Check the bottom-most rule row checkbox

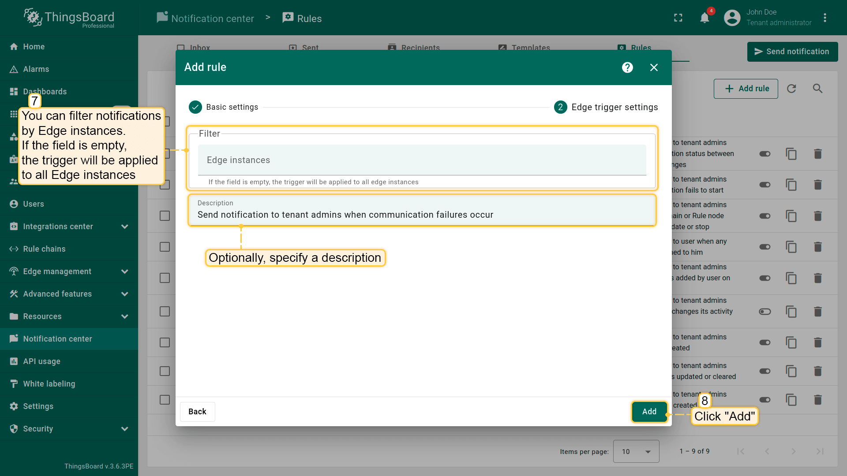coord(165,400)
